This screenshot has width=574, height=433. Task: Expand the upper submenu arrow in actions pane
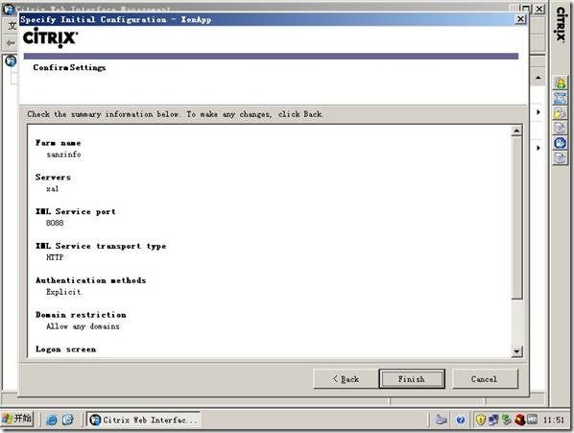[538, 112]
